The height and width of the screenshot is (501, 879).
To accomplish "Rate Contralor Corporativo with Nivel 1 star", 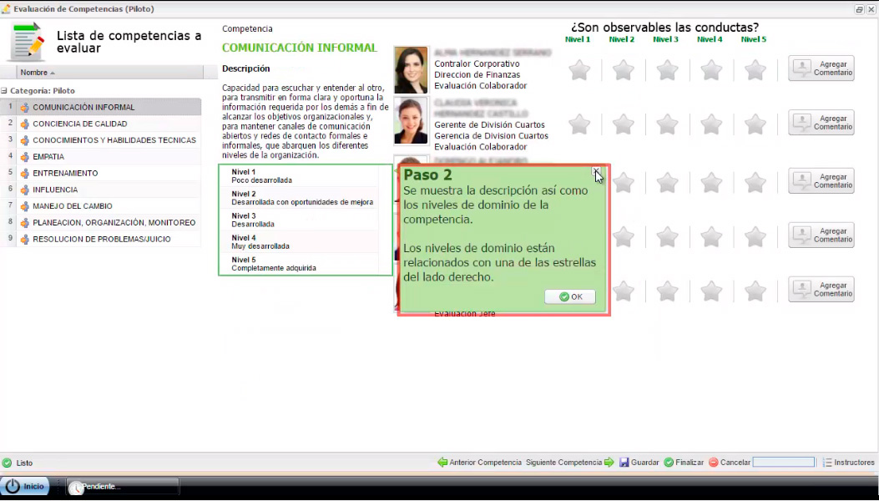I will pos(579,70).
